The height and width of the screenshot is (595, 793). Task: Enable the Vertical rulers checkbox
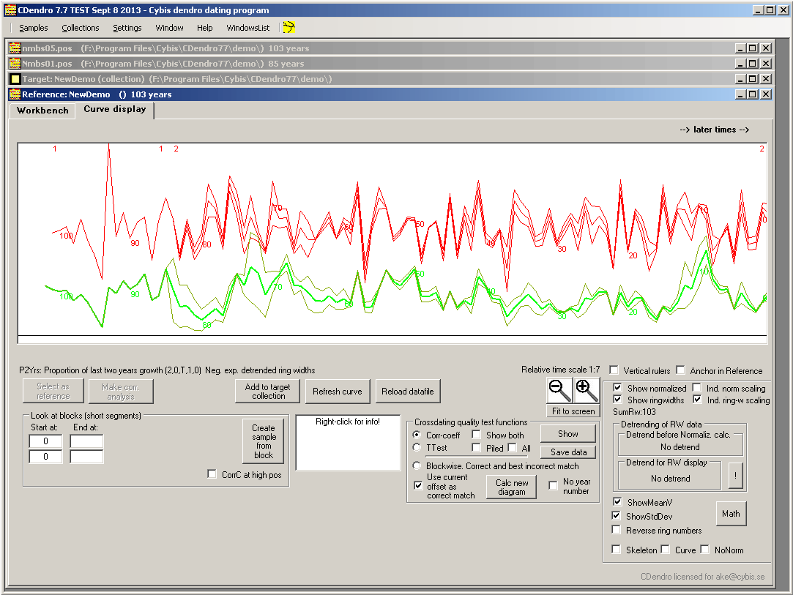tap(614, 370)
